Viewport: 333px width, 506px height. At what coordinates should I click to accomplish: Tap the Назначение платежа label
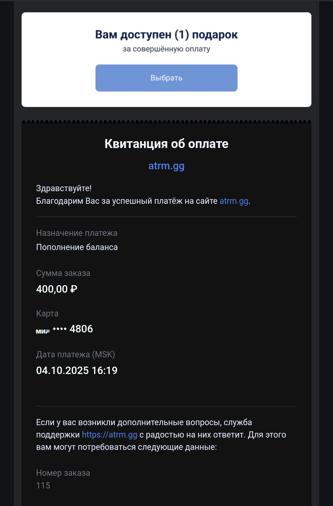tap(77, 233)
